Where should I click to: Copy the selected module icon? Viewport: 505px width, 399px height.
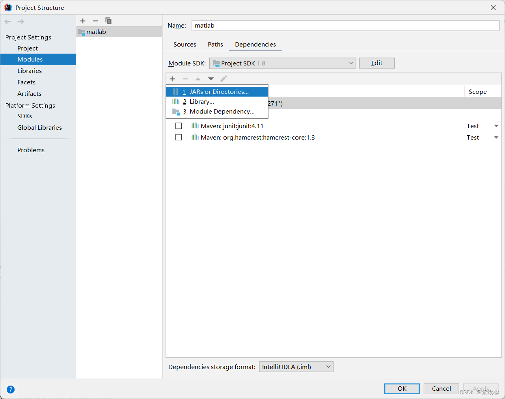click(108, 21)
